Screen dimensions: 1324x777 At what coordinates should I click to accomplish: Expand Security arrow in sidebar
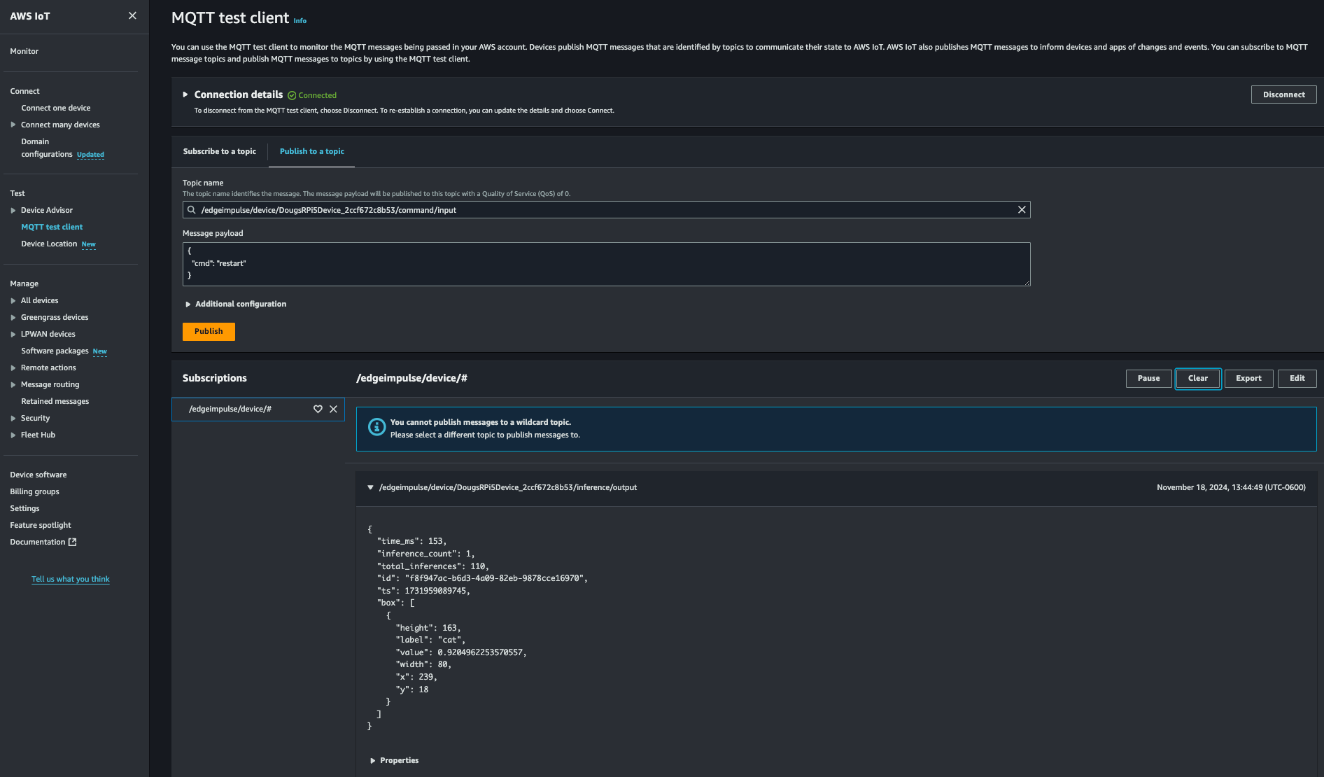pyautogui.click(x=13, y=418)
